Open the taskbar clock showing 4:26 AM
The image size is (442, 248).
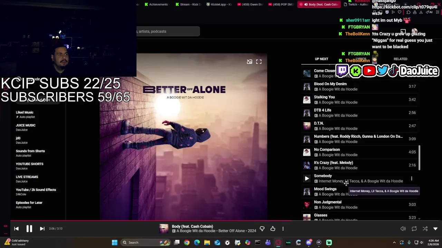click(433, 242)
